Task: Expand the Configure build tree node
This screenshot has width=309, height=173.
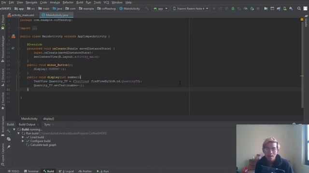Action: point(23,141)
